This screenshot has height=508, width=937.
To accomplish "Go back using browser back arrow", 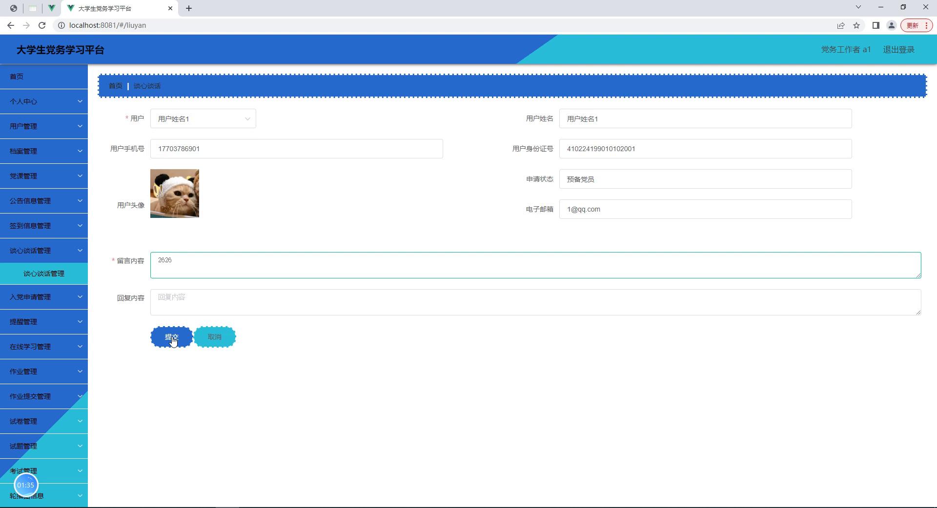I will pyautogui.click(x=11, y=25).
